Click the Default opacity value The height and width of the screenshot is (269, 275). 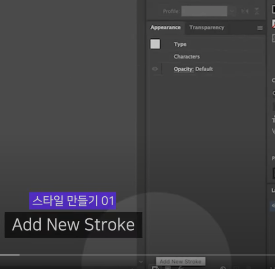point(204,69)
